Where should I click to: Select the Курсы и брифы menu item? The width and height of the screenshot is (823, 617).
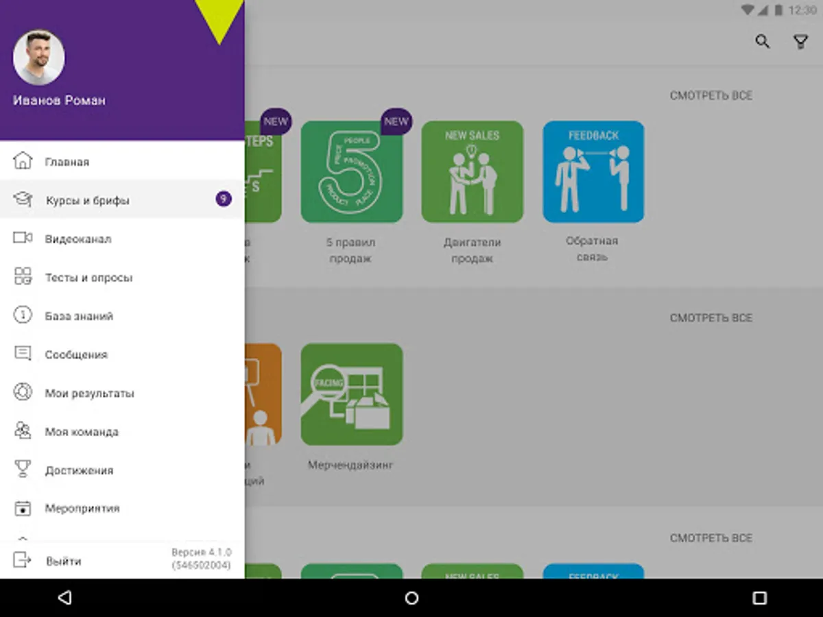[122, 199]
